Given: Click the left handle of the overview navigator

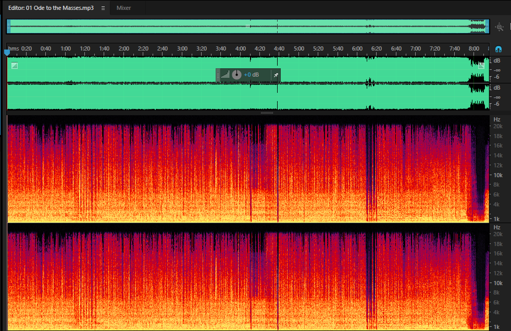Looking at the screenshot, I should [x=9, y=27].
